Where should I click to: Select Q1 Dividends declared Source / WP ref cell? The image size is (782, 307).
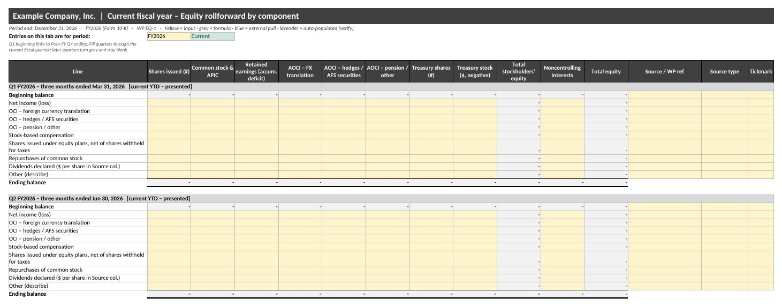665,166
